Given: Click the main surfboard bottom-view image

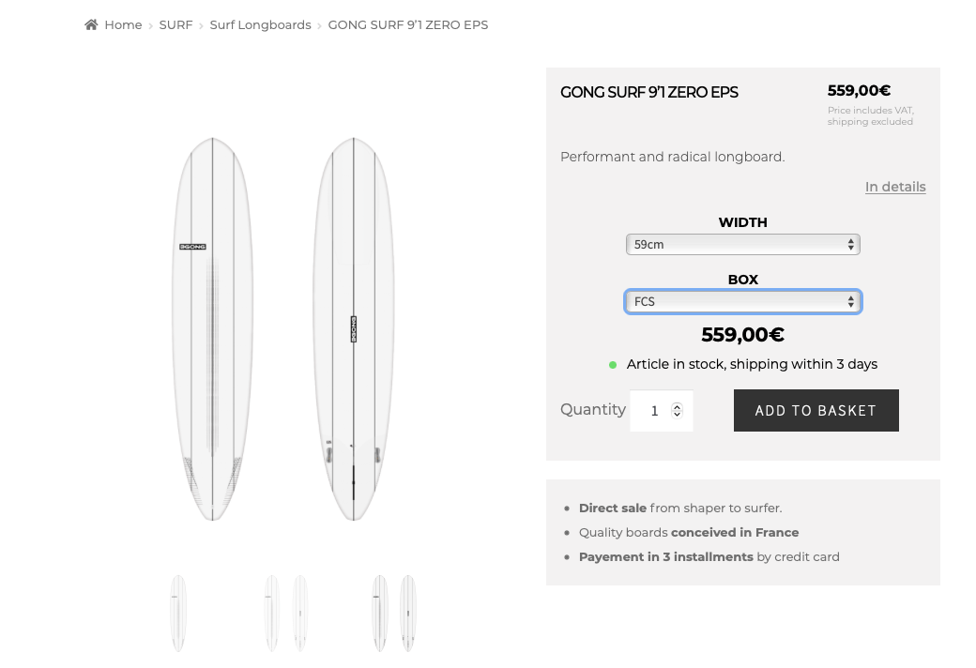Looking at the screenshot, I should coord(354,328).
